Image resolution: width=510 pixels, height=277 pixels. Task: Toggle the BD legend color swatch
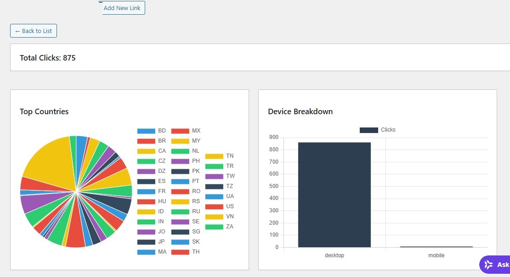click(x=146, y=131)
